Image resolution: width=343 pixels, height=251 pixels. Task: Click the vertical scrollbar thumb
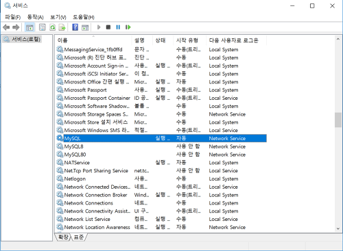click(x=338, y=120)
